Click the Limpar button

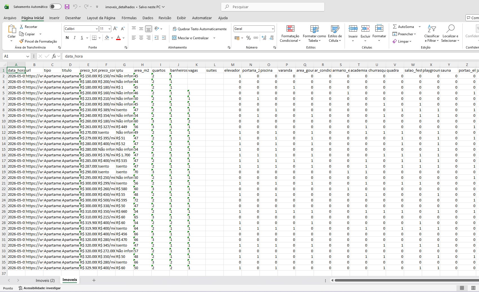click(x=402, y=41)
